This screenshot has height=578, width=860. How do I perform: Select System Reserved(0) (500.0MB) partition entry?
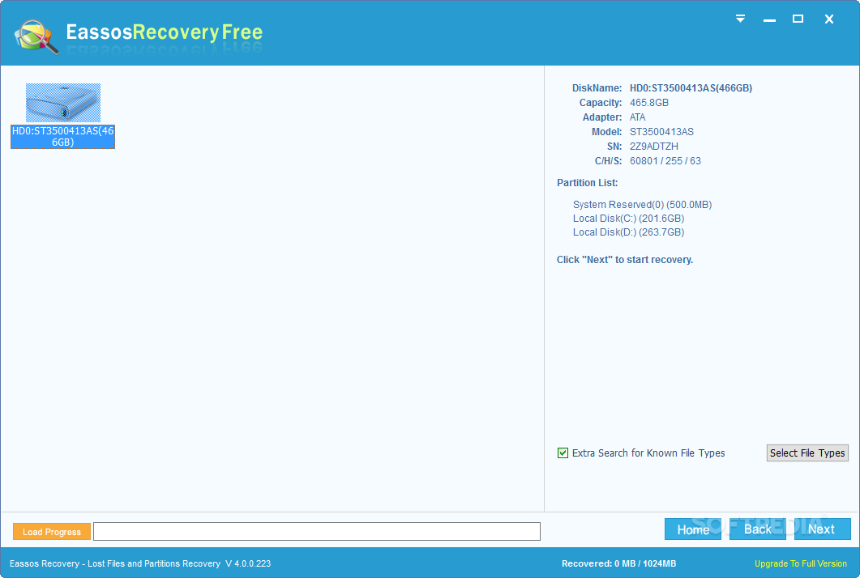(642, 204)
